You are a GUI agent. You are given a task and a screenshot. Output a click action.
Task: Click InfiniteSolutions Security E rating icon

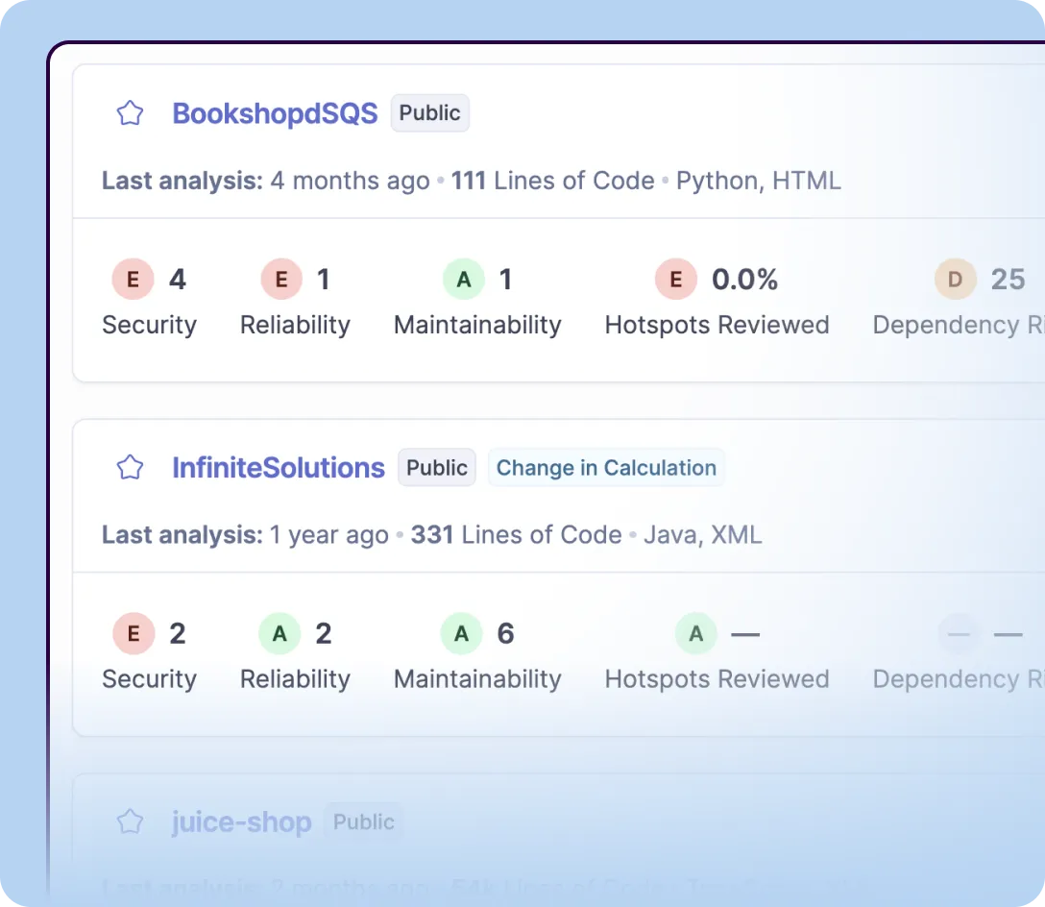[x=133, y=634]
